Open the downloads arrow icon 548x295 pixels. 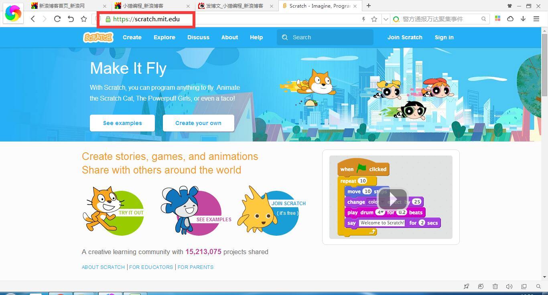click(523, 19)
